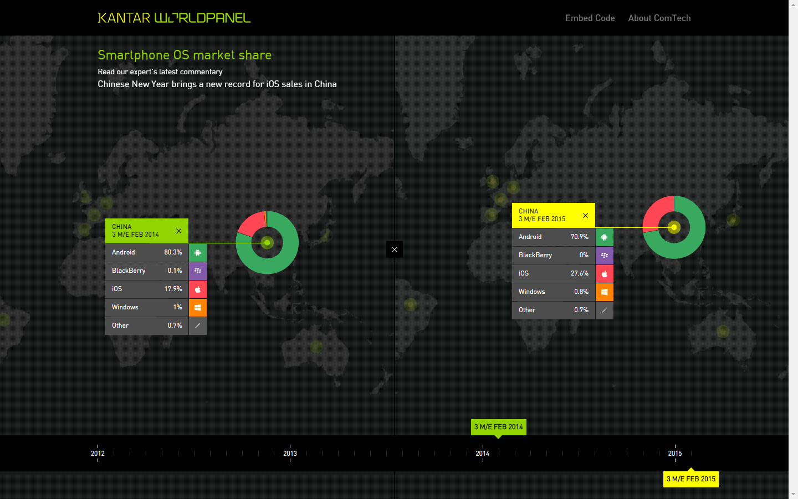
Task: Click the red iOS segment of 2015 donut
Action: (657, 212)
